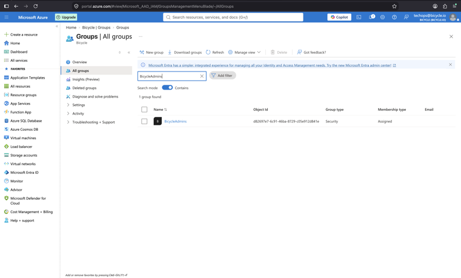Viewport: 461px width, 278px height.
Task: Open portal settings gear icon
Action: [382, 18]
